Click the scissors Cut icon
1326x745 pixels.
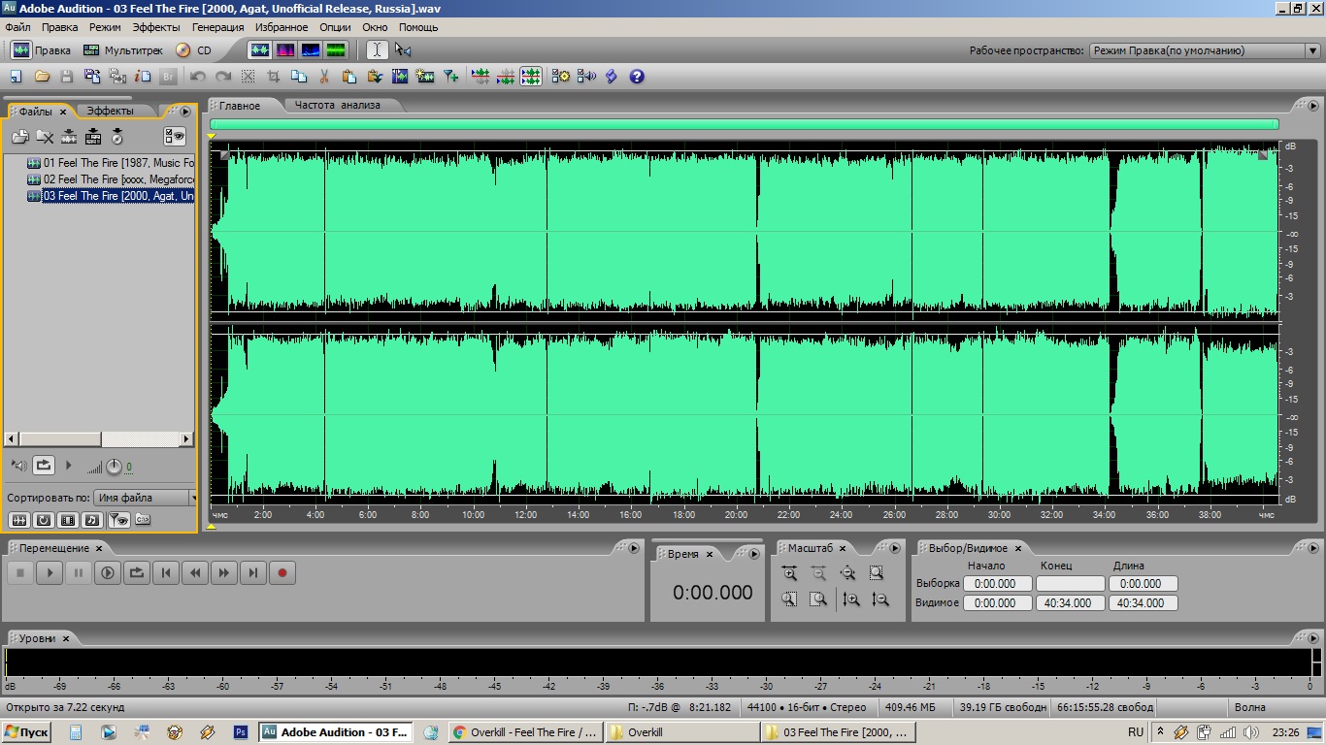[x=324, y=76]
